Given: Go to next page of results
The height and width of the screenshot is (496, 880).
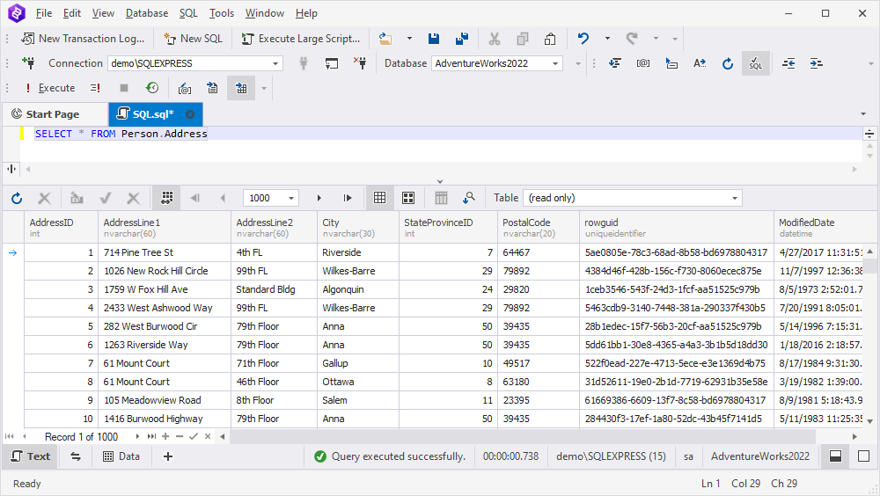Looking at the screenshot, I should point(319,198).
